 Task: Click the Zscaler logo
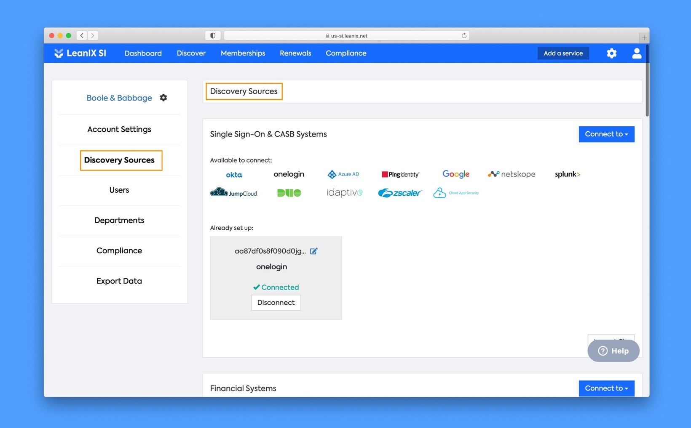click(x=399, y=193)
